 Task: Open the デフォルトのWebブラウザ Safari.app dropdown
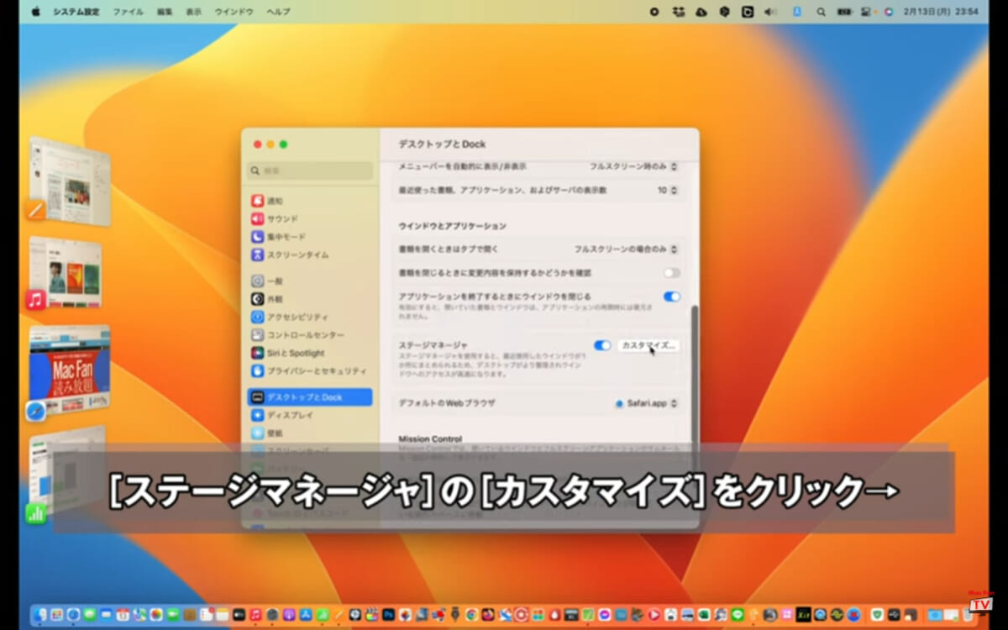pos(647,403)
